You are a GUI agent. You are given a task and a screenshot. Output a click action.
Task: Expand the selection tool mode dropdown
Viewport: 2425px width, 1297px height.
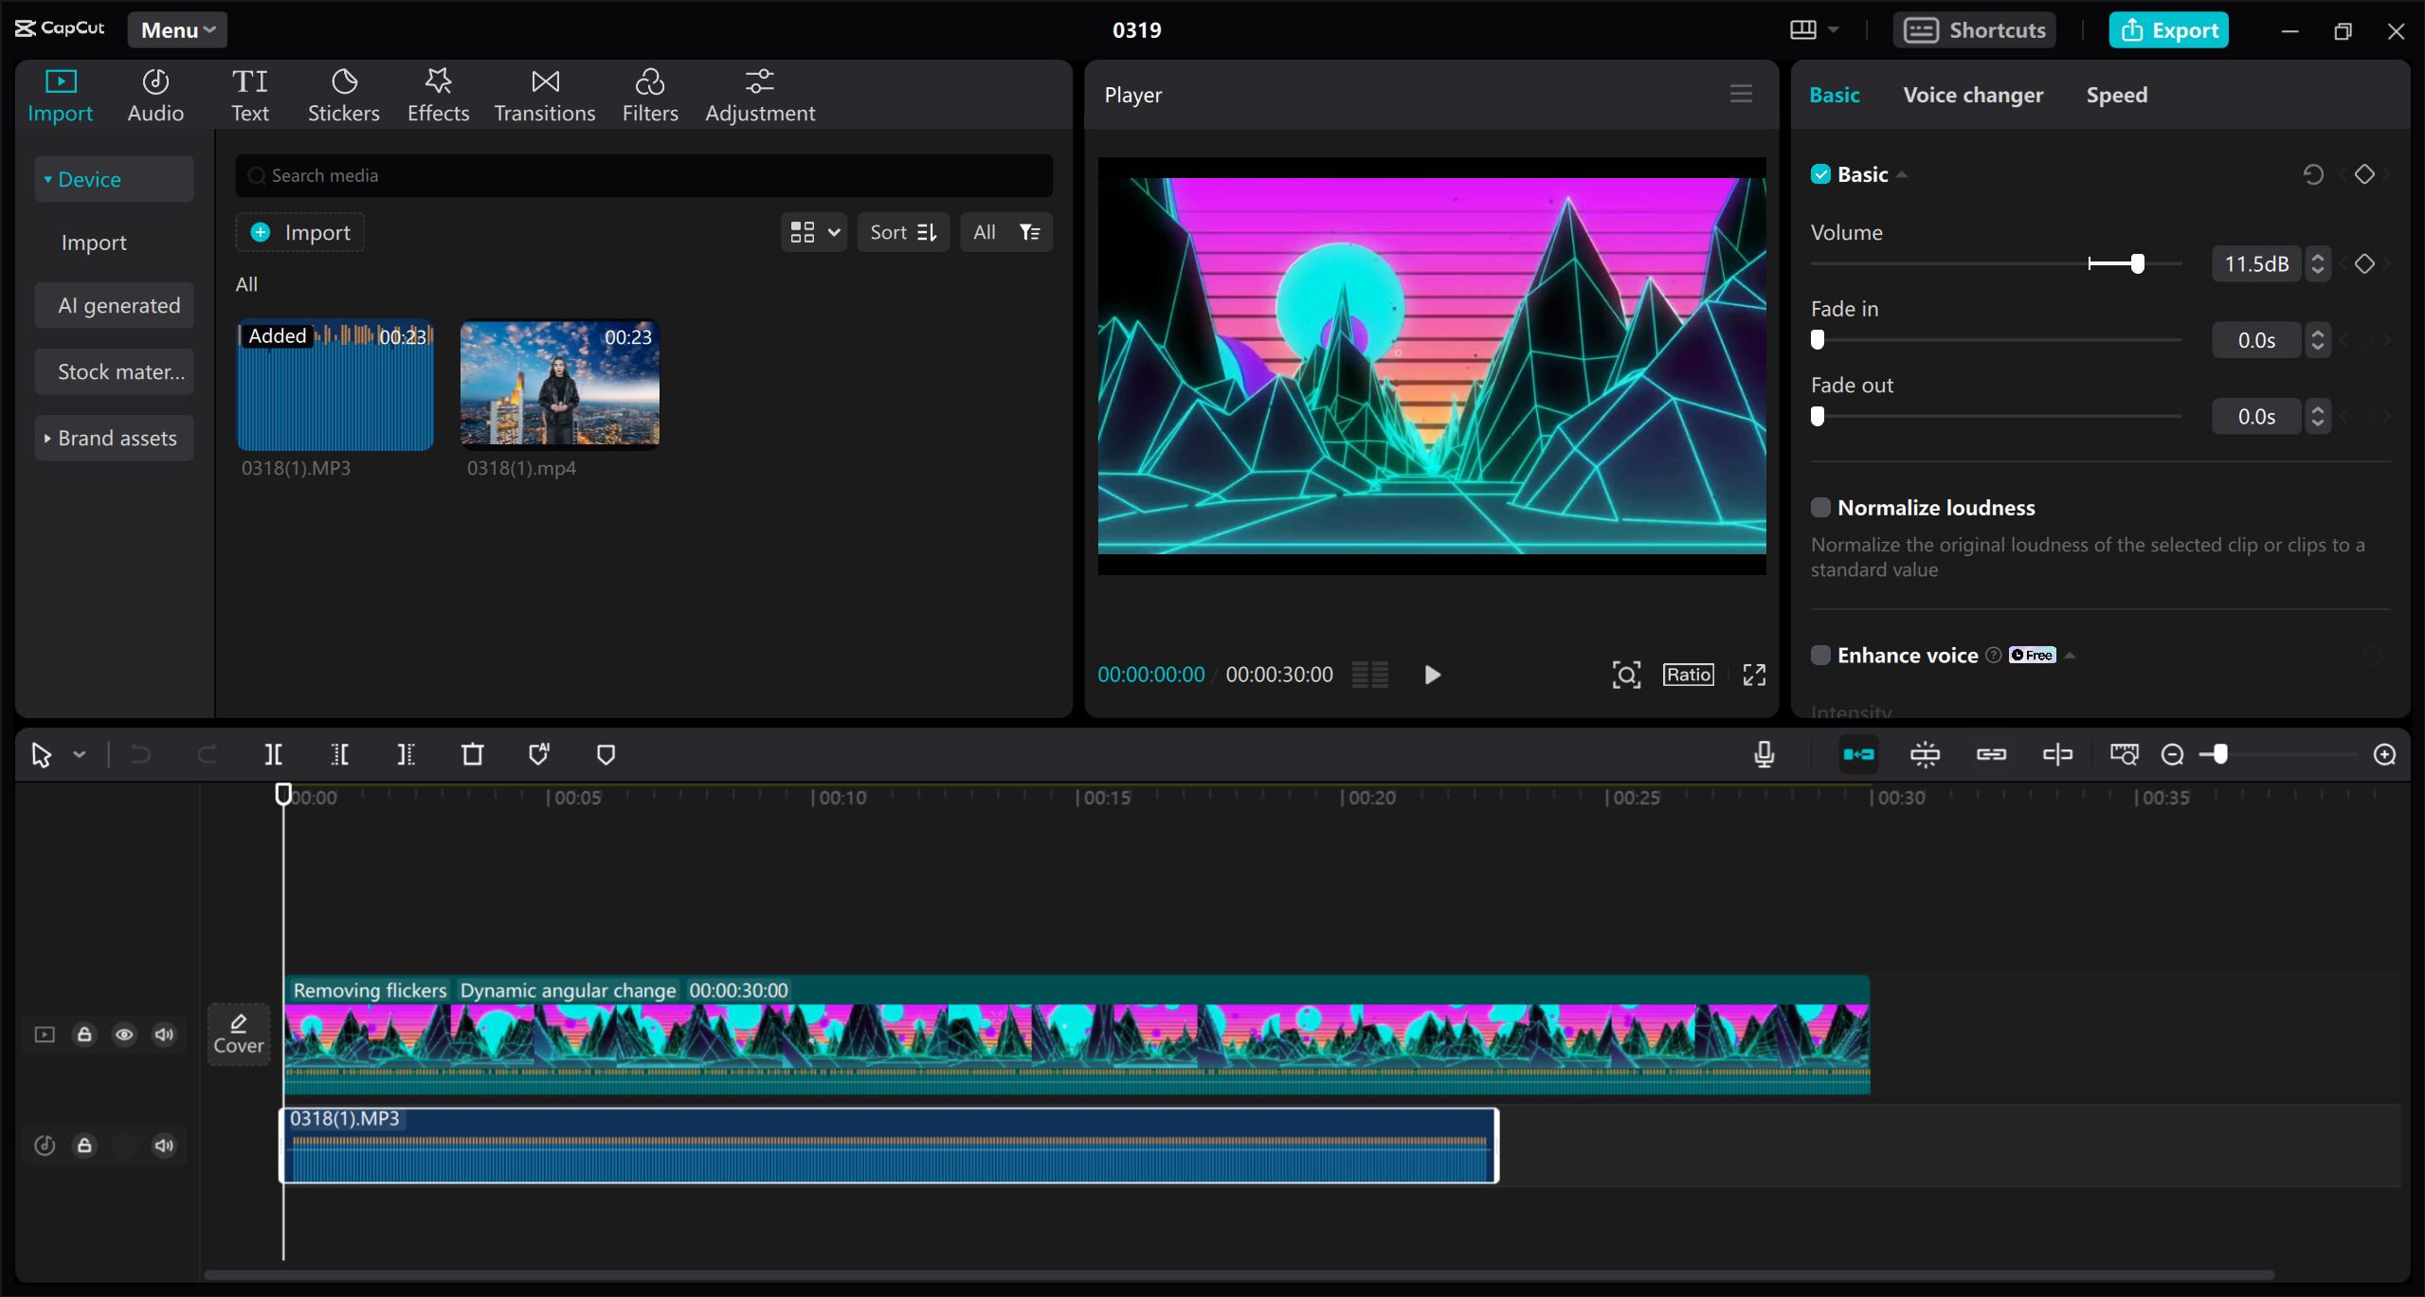[80, 755]
